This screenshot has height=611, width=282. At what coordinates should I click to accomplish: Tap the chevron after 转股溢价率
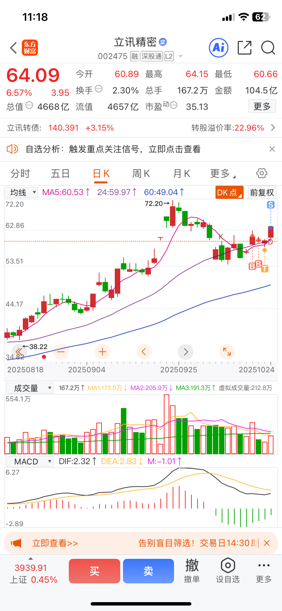click(x=273, y=128)
